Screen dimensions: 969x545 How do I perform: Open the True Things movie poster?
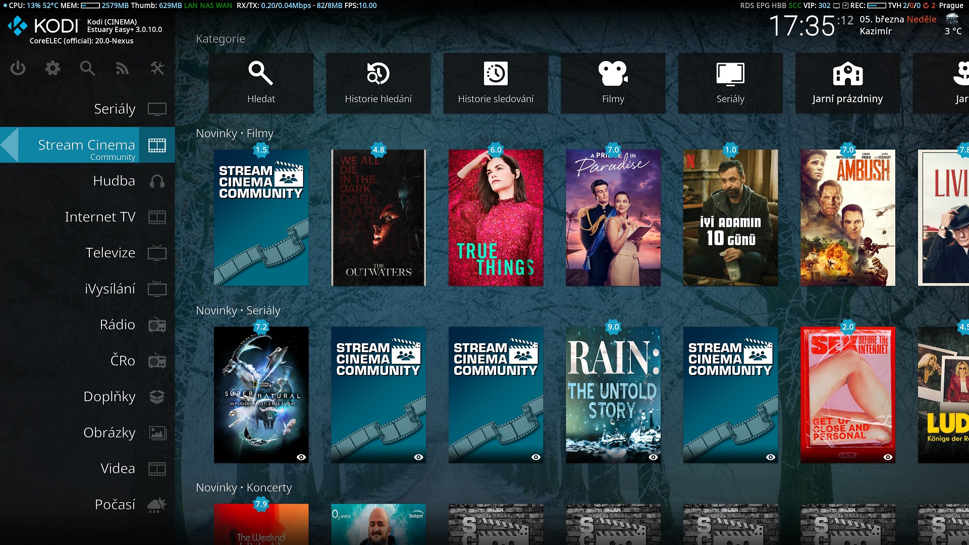496,217
